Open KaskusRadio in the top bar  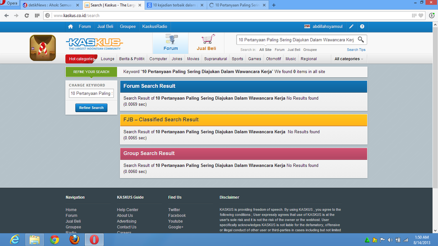155,27
